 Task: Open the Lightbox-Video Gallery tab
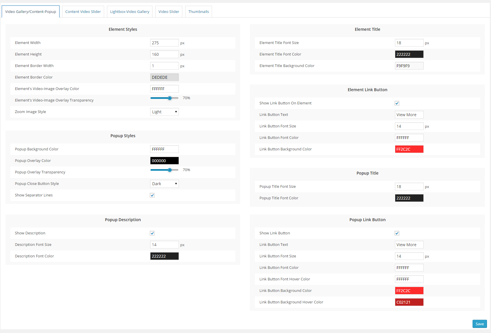tap(129, 12)
